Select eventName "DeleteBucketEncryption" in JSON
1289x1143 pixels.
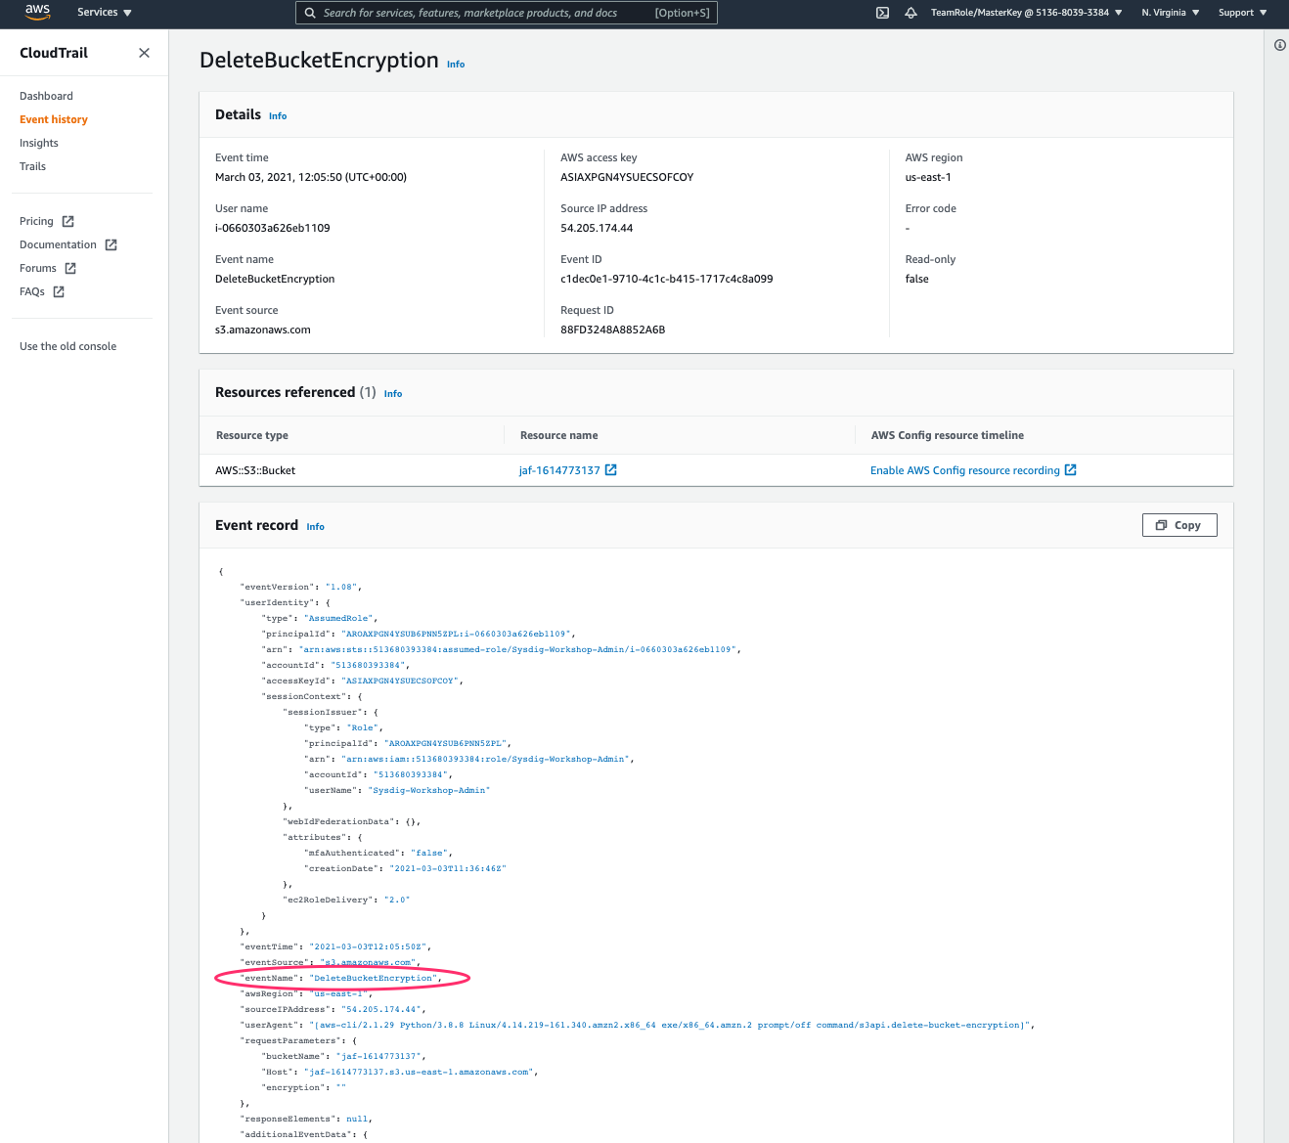tap(374, 978)
